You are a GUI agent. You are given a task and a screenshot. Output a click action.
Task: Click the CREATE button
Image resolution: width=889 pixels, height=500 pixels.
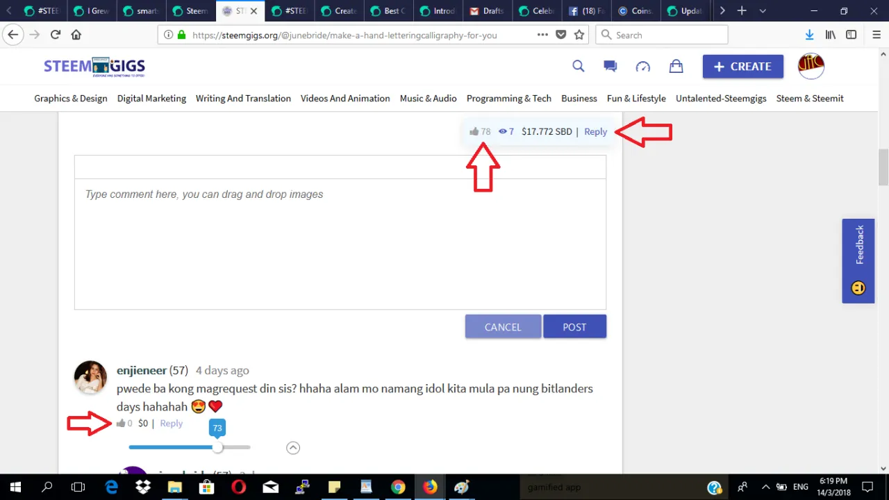[743, 67]
